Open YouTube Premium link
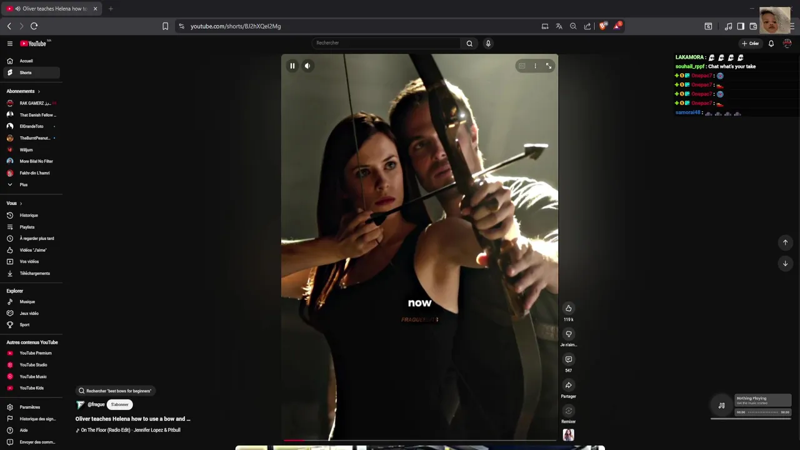The width and height of the screenshot is (800, 450). point(31,353)
